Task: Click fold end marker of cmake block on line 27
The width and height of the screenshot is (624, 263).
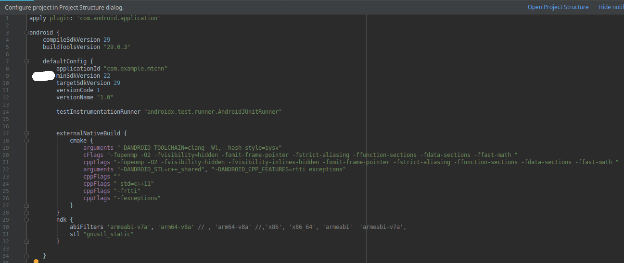Action: (x=26, y=205)
